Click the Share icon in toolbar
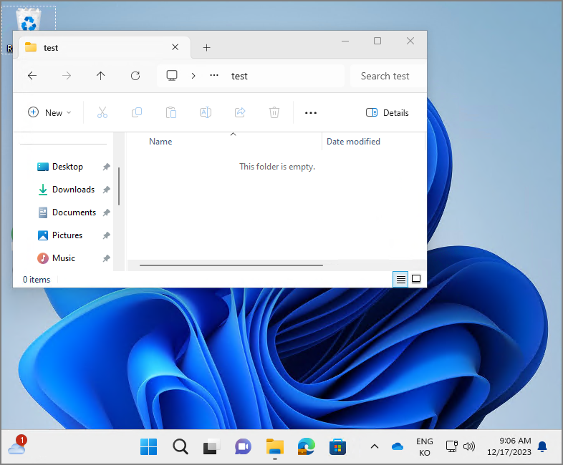Image resolution: width=563 pixels, height=465 pixels. pos(240,112)
